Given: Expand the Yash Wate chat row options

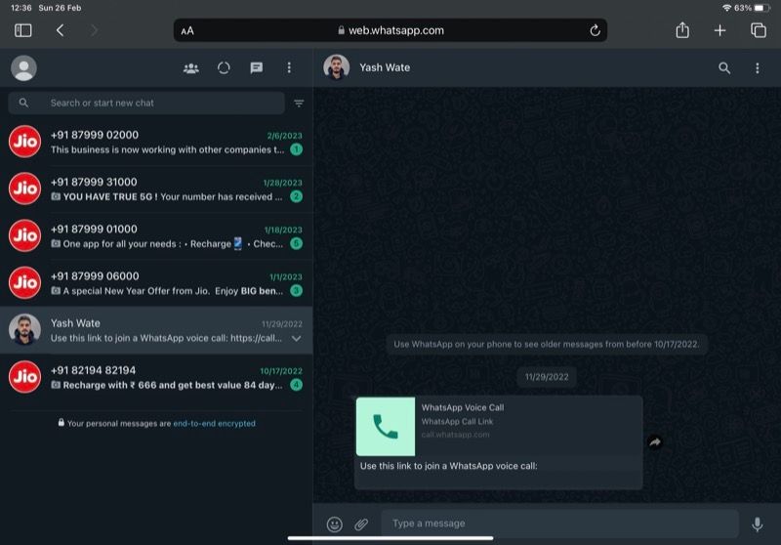Looking at the screenshot, I should coord(297,338).
